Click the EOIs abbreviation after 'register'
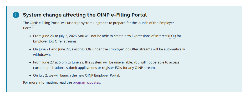This screenshot has height=97, width=245. [118, 68]
